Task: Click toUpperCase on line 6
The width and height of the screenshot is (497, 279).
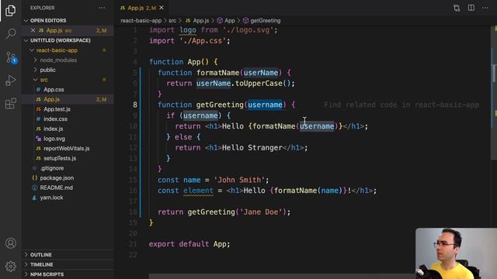Action: coord(259,84)
